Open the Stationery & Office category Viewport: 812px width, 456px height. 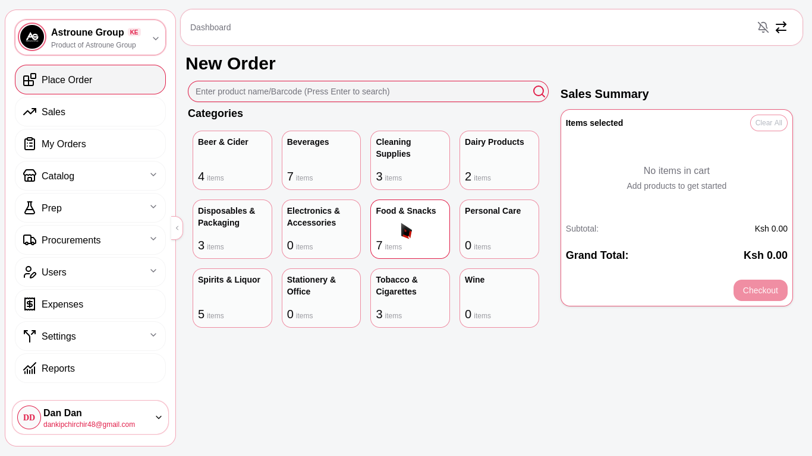(x=321, y=298)
